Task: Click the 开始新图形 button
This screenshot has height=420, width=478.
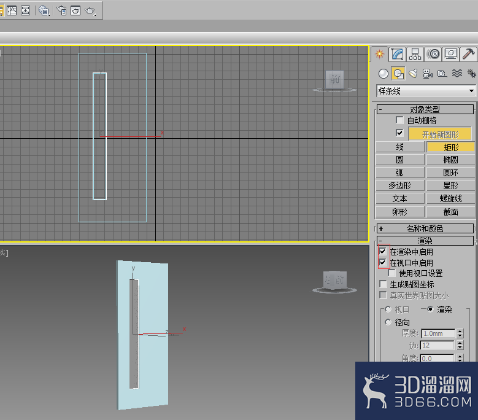Action: pos(440,134)
